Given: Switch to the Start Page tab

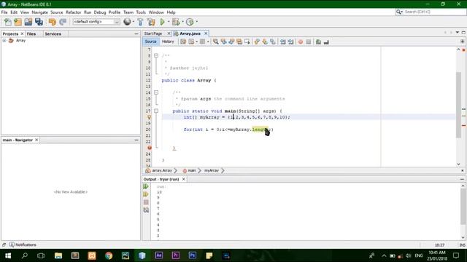Looking at the screenshot, I should [153, 33].
